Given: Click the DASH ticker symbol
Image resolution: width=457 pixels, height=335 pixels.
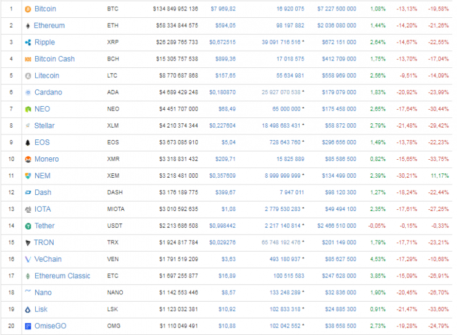Looking at the screenshot, I should 115,192.
